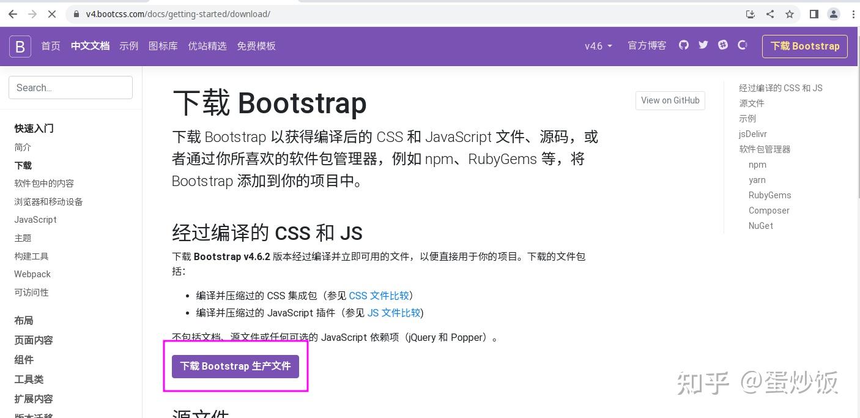Focus the Search... input field
This screenshot has width=860, height=418.
tap(70, 88)
